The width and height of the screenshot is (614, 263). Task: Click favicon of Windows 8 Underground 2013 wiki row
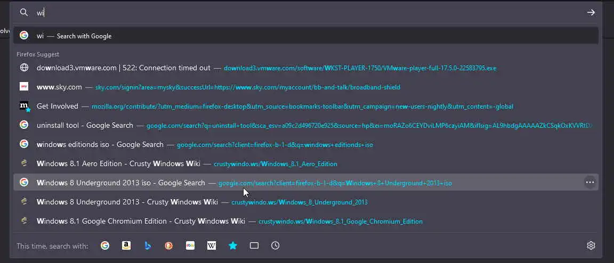(x=24, y=202)
